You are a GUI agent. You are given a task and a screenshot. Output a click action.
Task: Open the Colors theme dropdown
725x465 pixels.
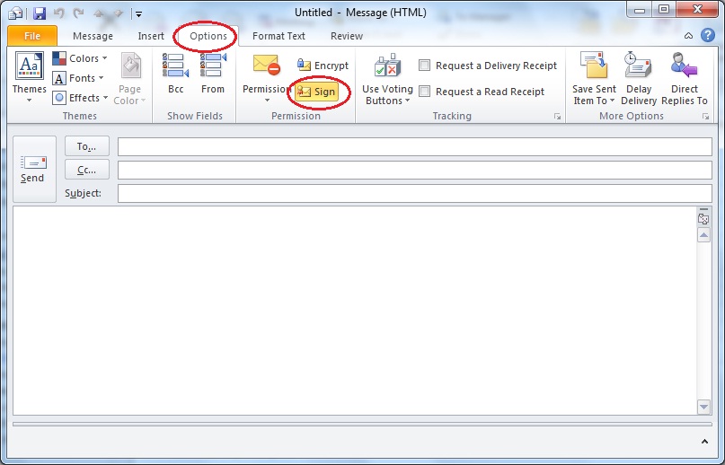(79, 58)
